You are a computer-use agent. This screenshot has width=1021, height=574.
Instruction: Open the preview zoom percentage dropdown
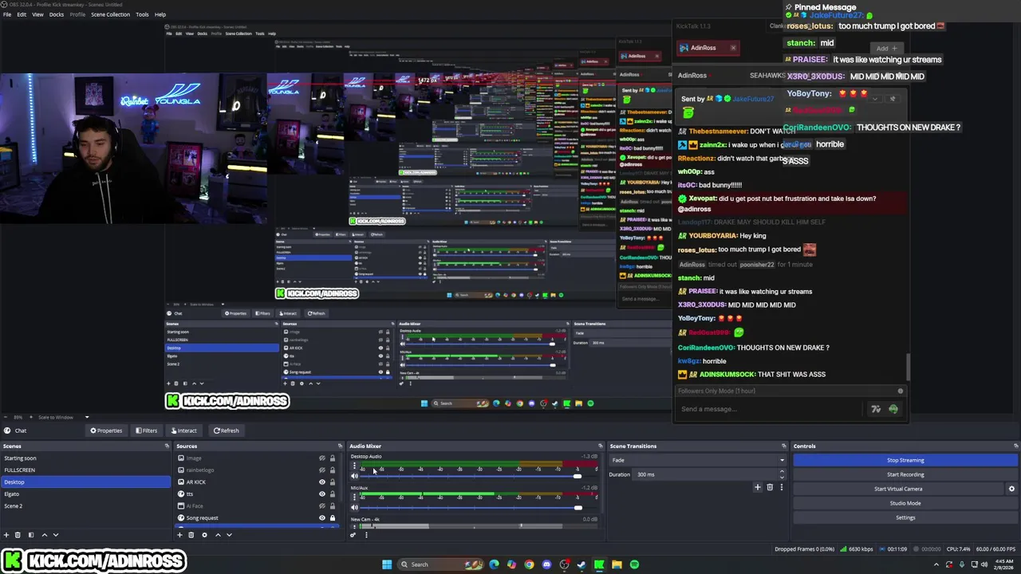click(x=20, y=417)
